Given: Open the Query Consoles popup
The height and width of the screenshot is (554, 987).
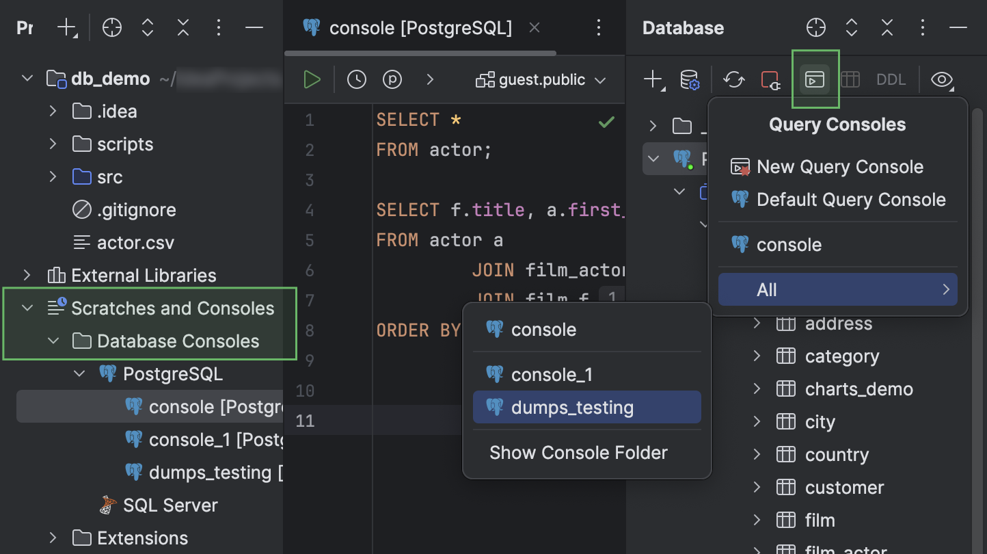Looking at the screenshot, I should 815,79.
